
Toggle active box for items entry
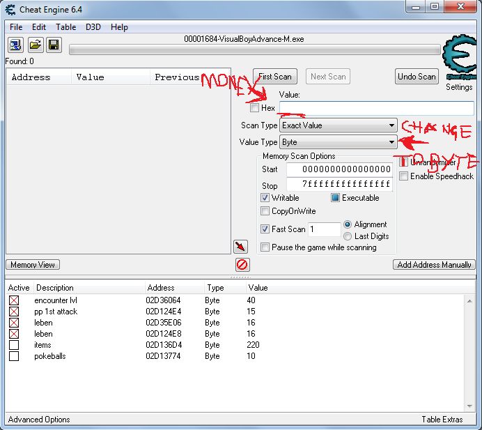tap(14, 345)
